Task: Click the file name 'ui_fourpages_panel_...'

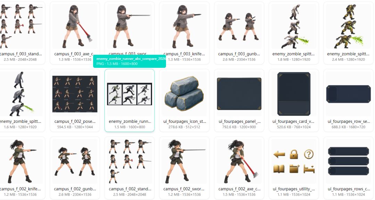Action: click(x=239, y=121)
